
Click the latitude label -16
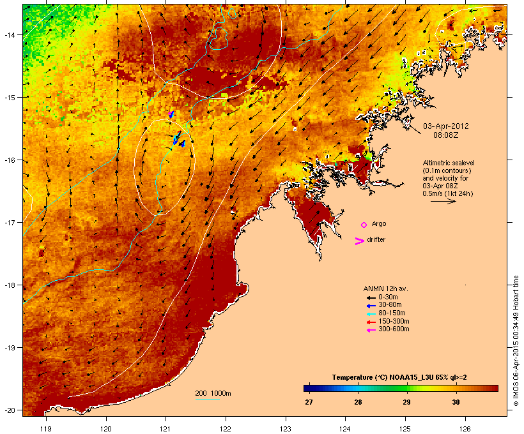(x=10, y=160)
